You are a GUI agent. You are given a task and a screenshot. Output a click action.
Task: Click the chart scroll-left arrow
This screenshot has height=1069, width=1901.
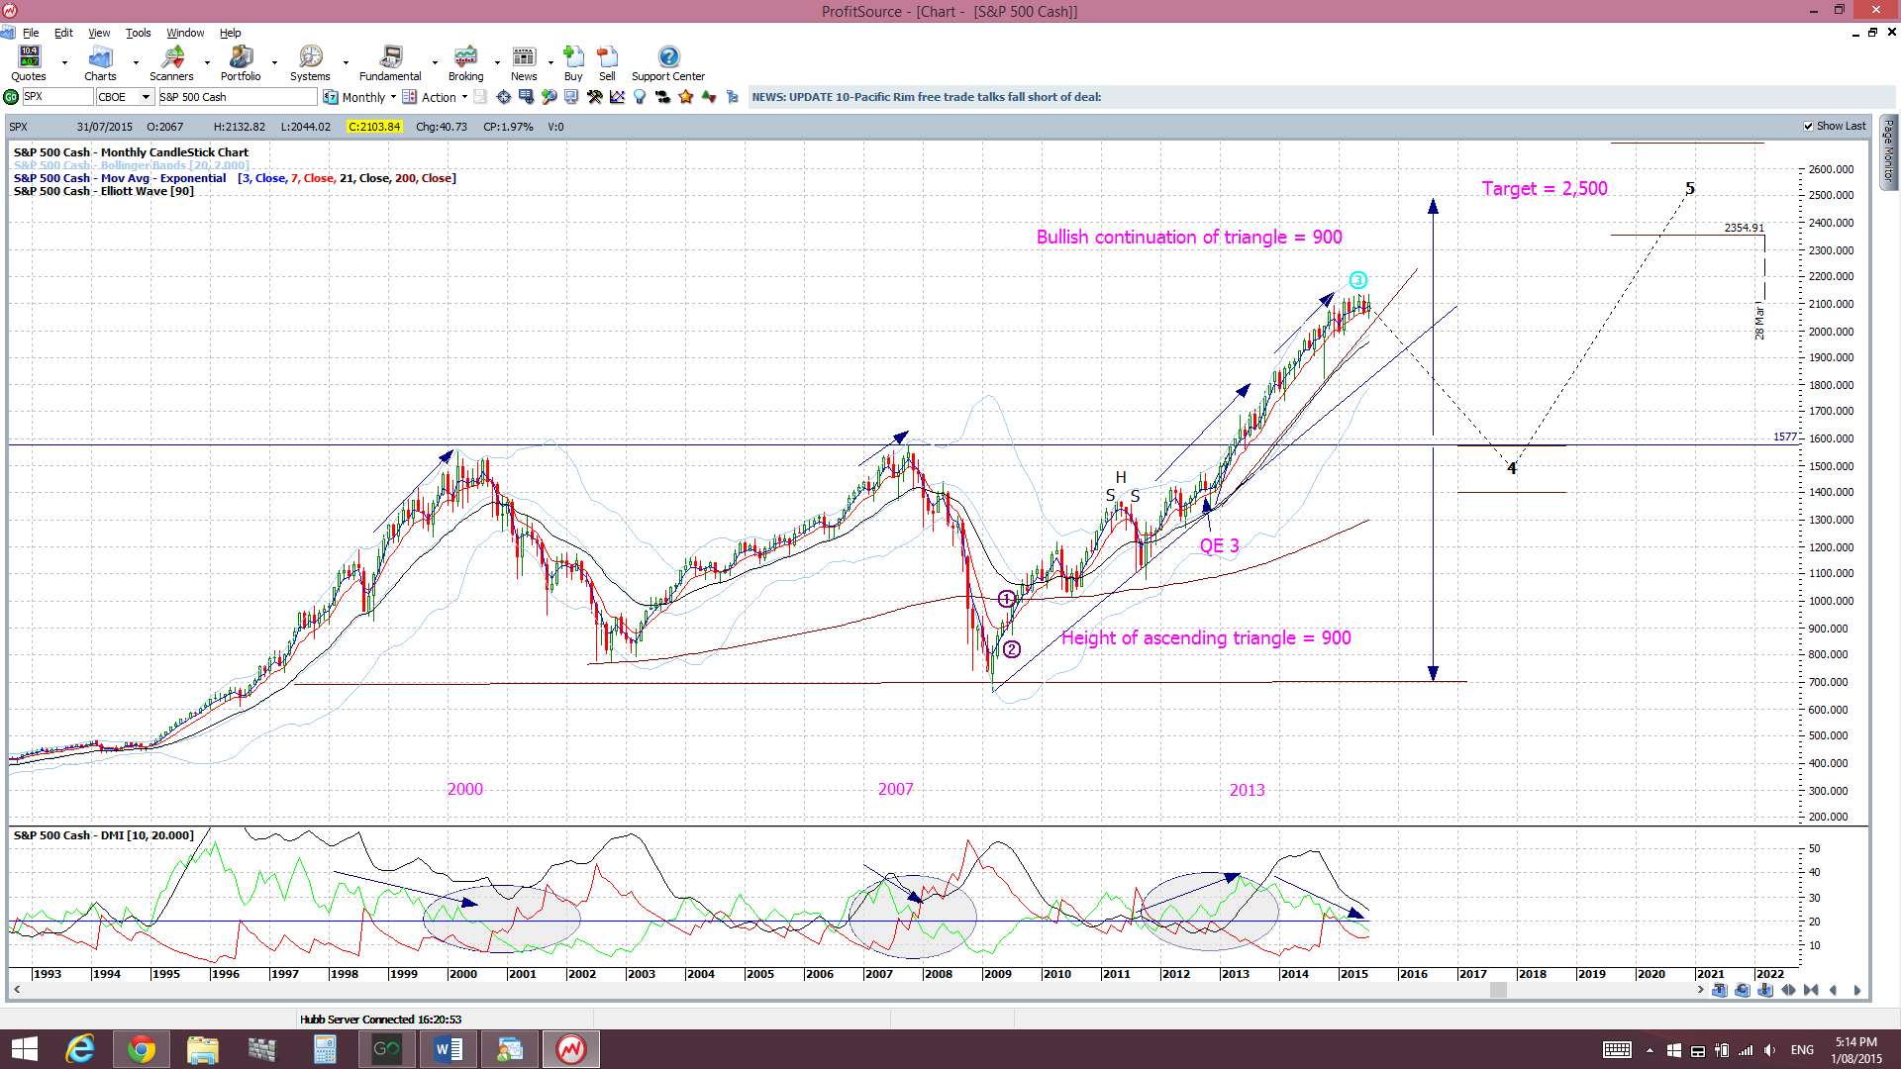(16, 990)
